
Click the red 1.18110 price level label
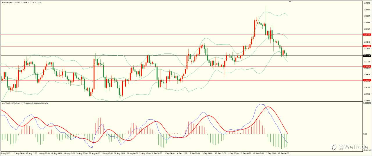[367, 35]
